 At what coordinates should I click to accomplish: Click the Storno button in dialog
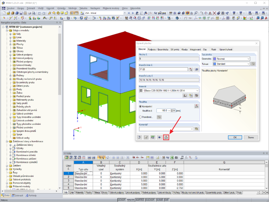[x=251, y=138]
